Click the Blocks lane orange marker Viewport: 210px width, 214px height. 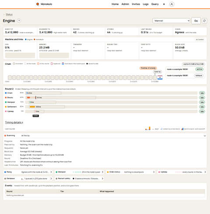pyautogui.click(x=6, y=98)
